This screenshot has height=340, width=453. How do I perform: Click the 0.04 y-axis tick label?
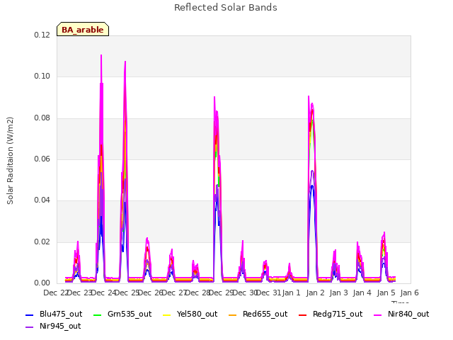tap(42, 200)
